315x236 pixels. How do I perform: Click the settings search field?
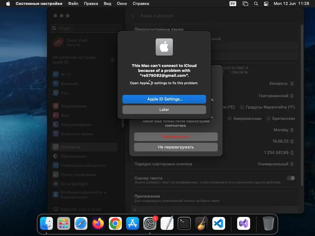coord(86,28)
